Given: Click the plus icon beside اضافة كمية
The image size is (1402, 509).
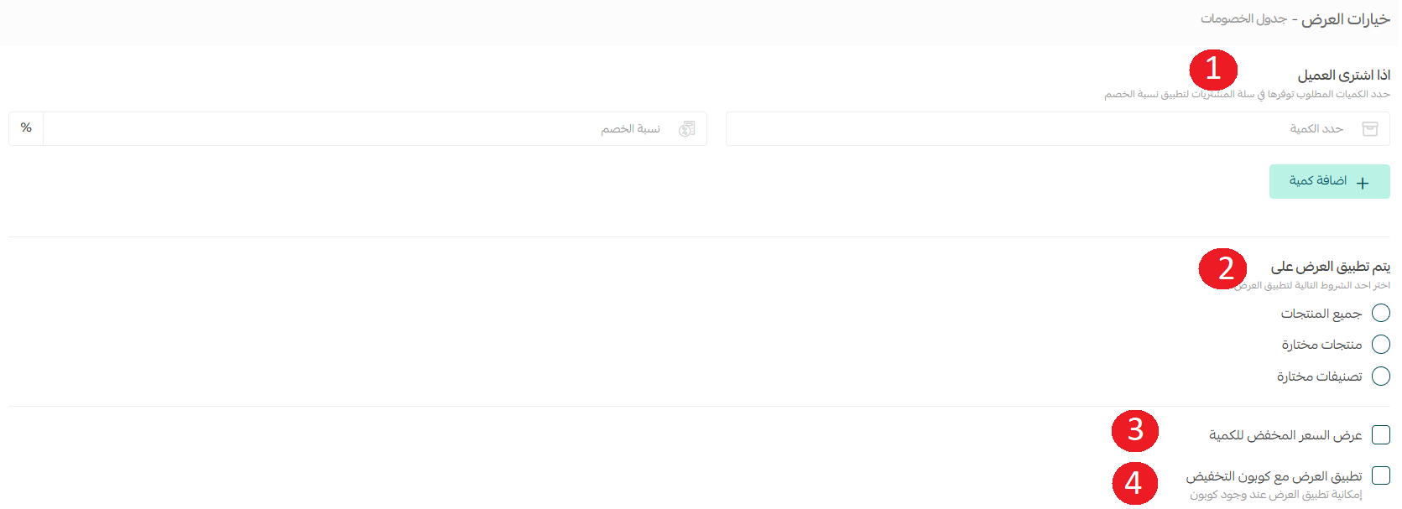Looking at the screenshot, I should click(1363, 182).
